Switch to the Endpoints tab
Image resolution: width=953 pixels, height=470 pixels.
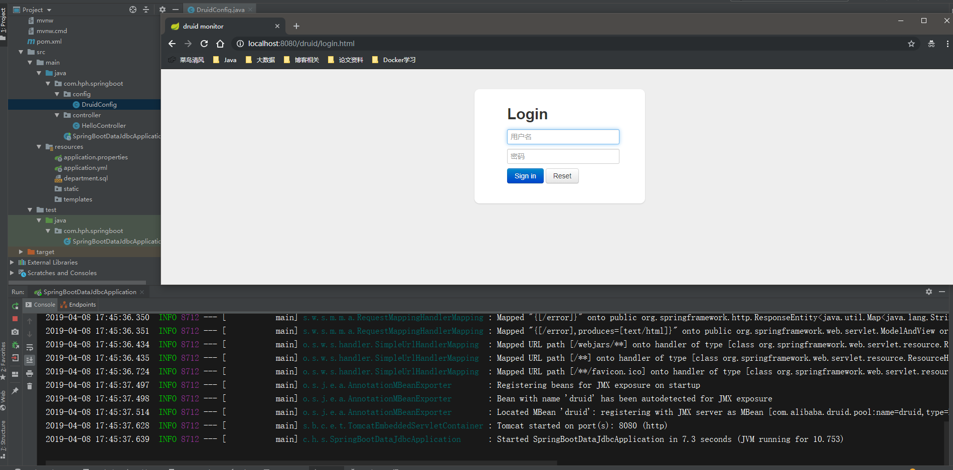click(78, 305)
